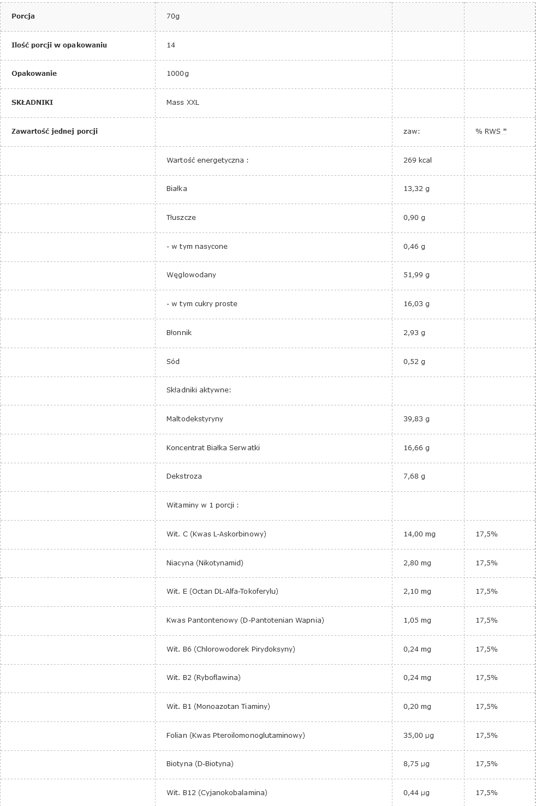536x806 pixels.
Task: Select the Ilość porcji w opakowaniu label
Action: 59,45
